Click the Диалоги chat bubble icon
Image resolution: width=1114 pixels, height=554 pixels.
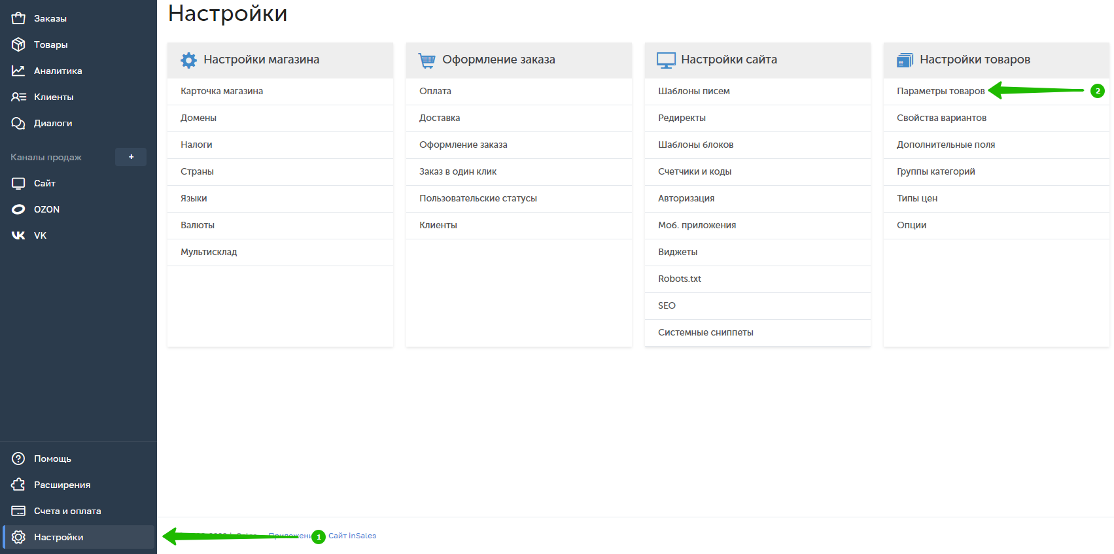pos(18,123)
